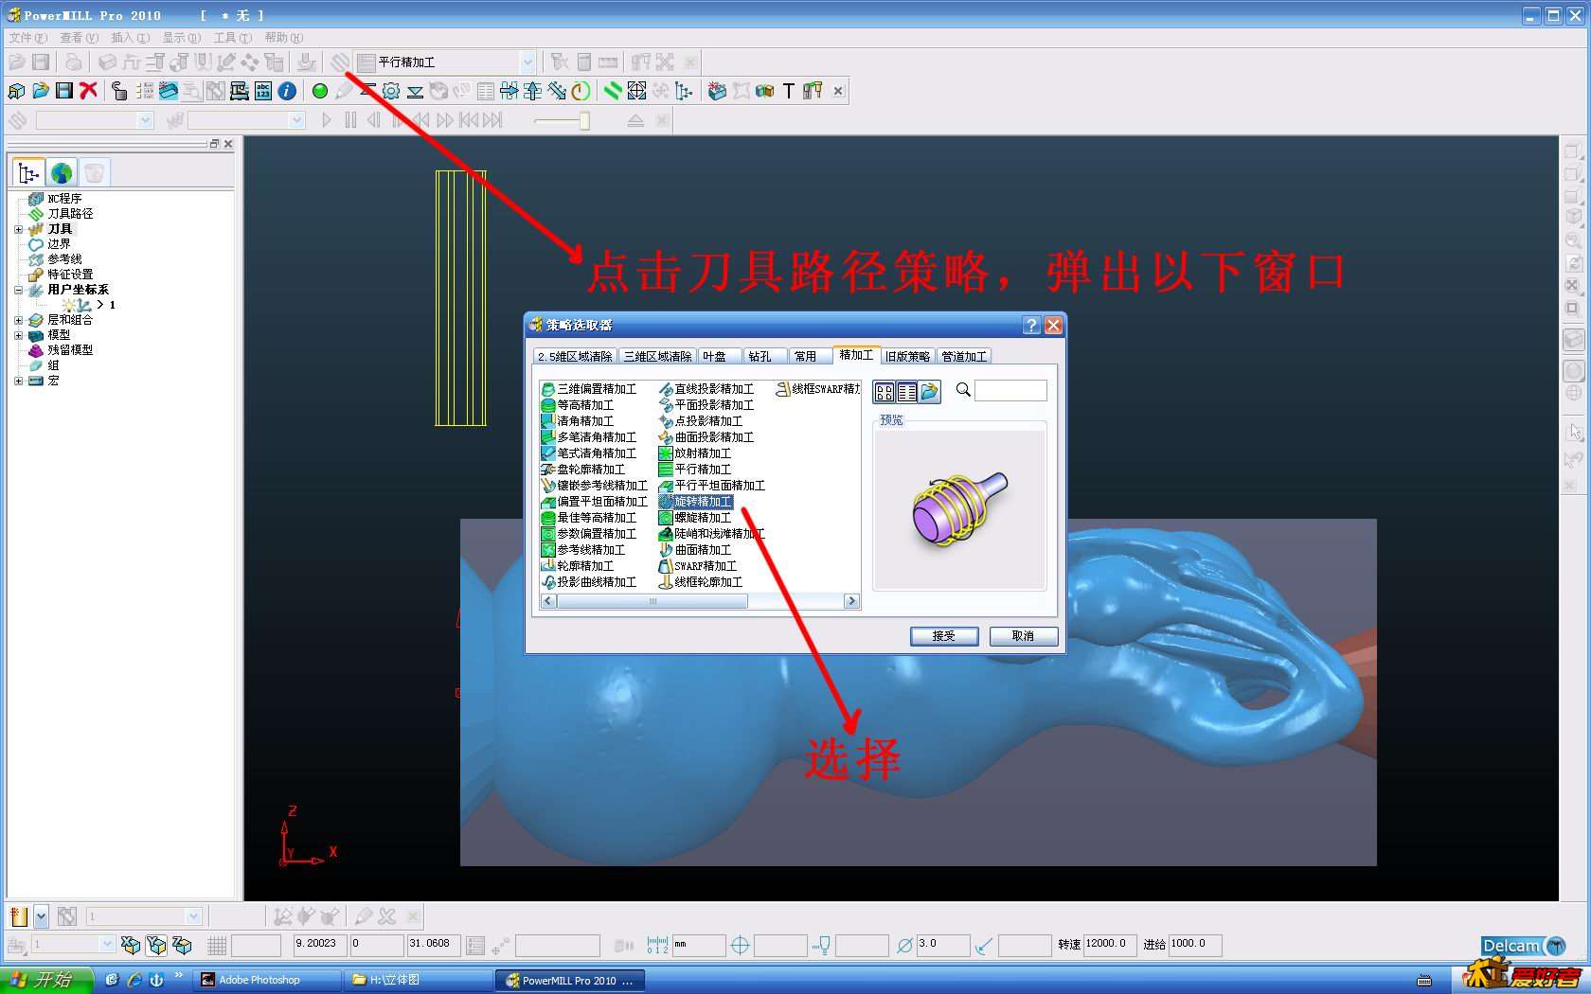Screen dimensions: 1591x994
Task: Click the blue information icon in toolbar
Action: pos(287,91)
